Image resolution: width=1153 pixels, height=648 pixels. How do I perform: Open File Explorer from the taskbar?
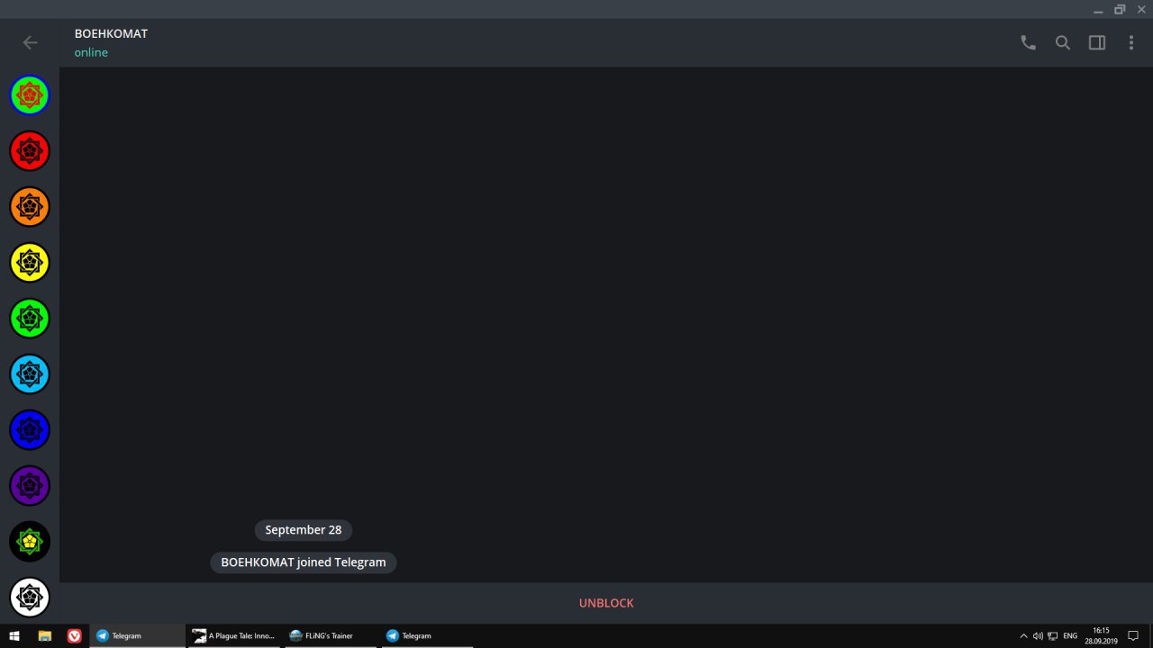[x=44, y=635]
